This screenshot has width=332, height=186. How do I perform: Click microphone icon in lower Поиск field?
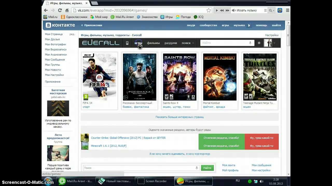click(x=197, y=168)
